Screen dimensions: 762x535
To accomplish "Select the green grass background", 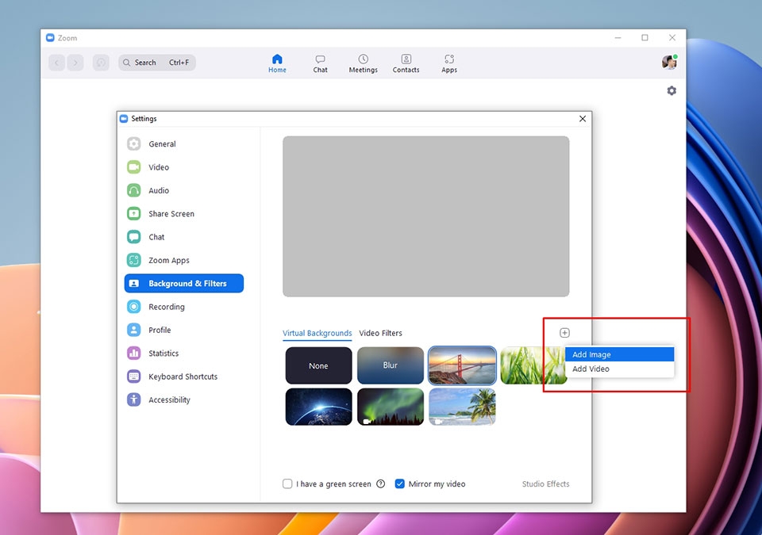I will [532, 365].
